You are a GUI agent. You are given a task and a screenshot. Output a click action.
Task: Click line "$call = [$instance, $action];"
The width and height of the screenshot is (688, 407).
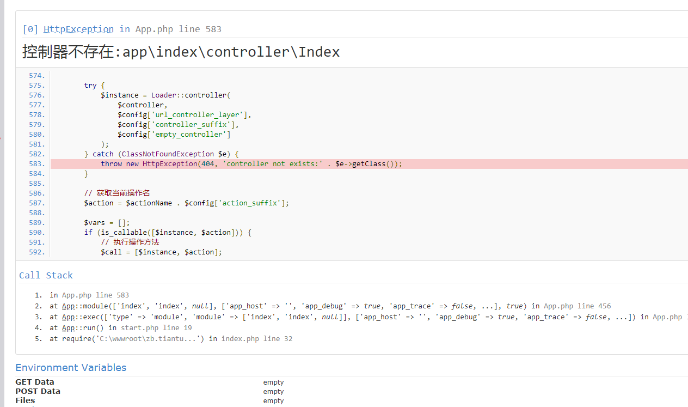(162, 252)
